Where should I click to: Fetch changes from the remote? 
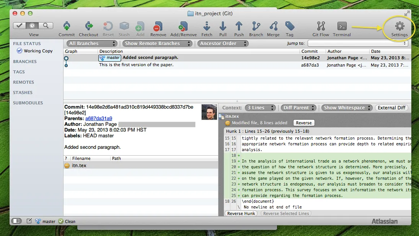(207, 26)
